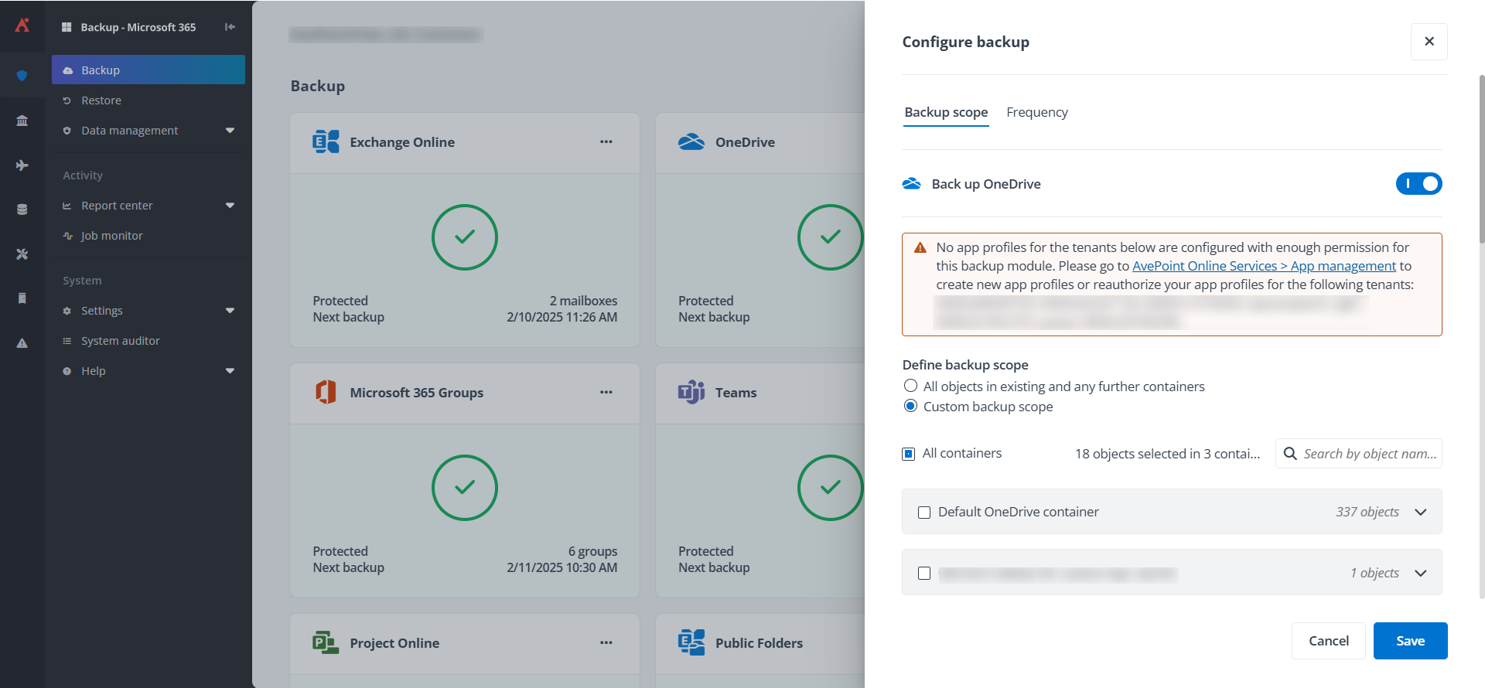The width and height of the screenshot is (1485, 688).
Task: Click the 2/11/2025 10:30 AM next backup time
Action: click(x=562, y=567)
